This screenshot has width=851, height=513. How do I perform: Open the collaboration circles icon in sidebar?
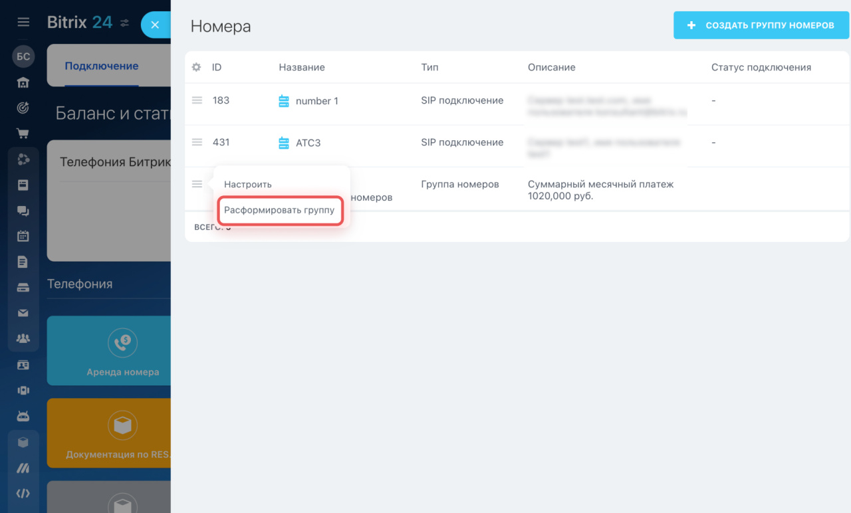[x=23, y=159]
